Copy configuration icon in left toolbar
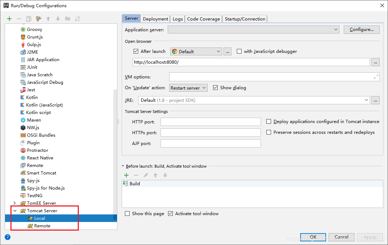 pyautogui.click(x=29, y=19)
